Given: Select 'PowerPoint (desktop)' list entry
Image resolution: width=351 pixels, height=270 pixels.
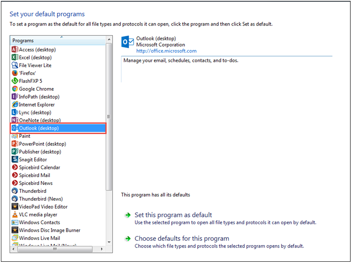Looking at the screenshot, I should tap(42, 144).
